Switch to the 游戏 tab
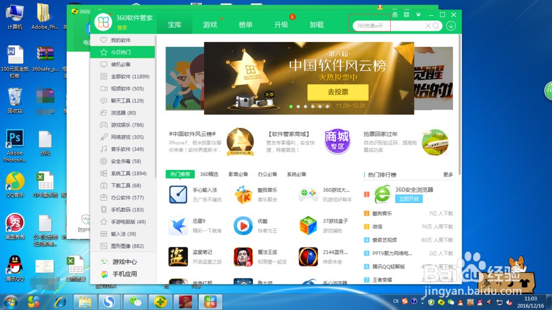Image resolution: width=552 pixels, height=310 pixels. (x=210, y=25)
